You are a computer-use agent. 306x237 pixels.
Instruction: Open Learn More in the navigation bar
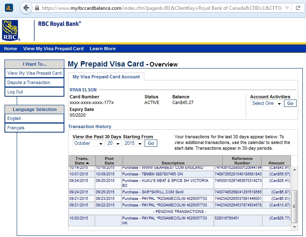pyautogui.click(x=103, y=49)
